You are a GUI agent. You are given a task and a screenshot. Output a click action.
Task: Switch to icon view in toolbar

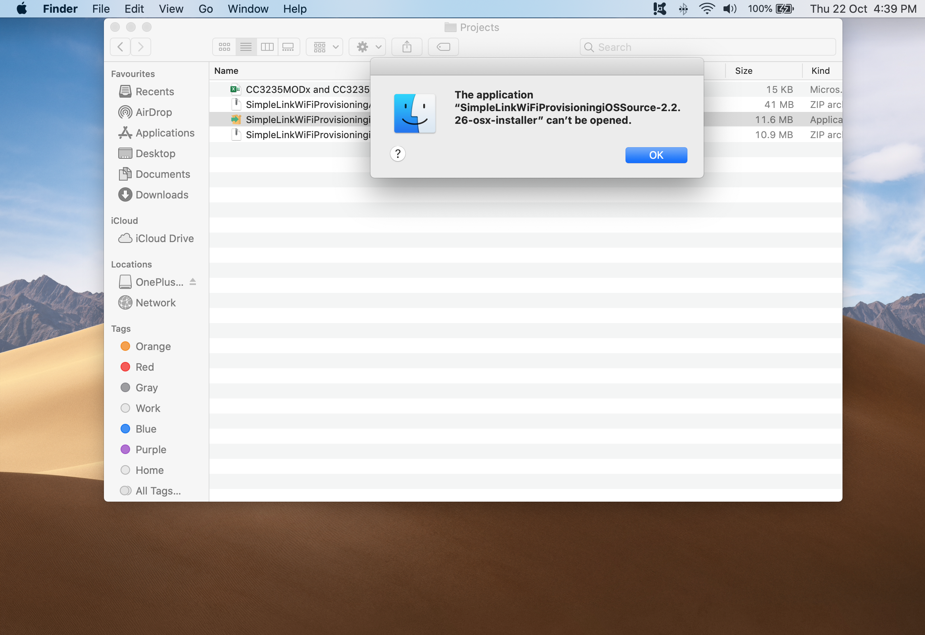225,47
